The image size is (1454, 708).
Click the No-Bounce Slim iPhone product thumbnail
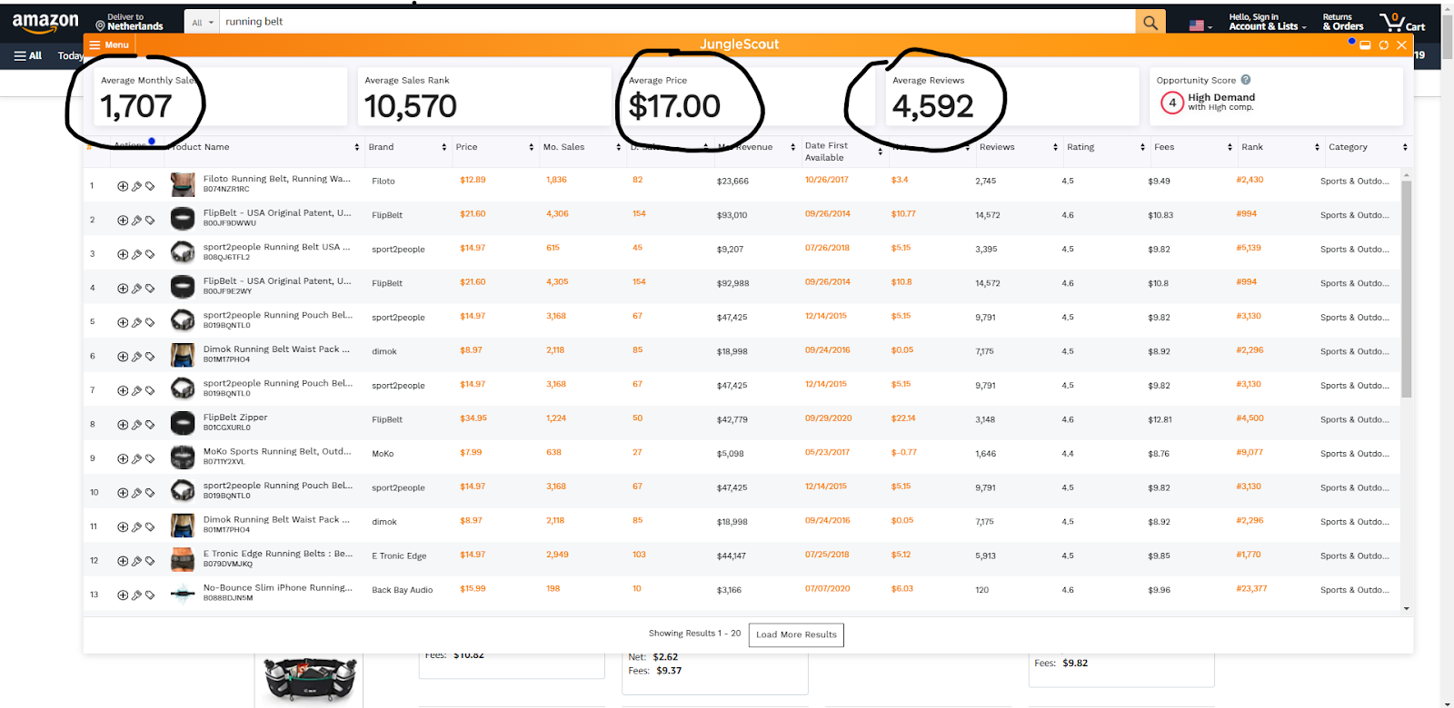(x=183, y=595)
